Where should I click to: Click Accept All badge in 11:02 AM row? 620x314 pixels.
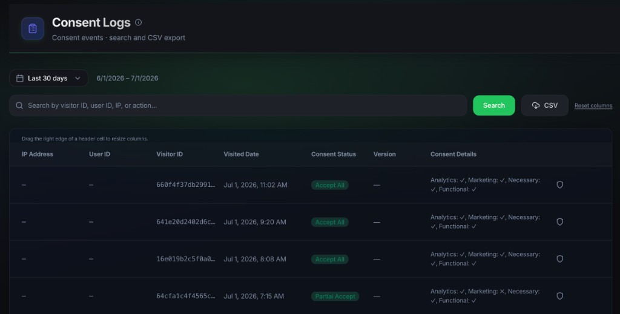pos(330,185)
